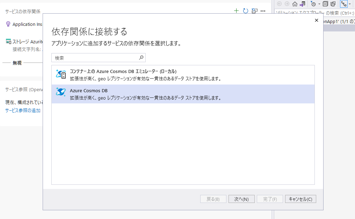Collapse all in Solution Explorer
Screen dimensions: 355x219
[x=325, y=4]
